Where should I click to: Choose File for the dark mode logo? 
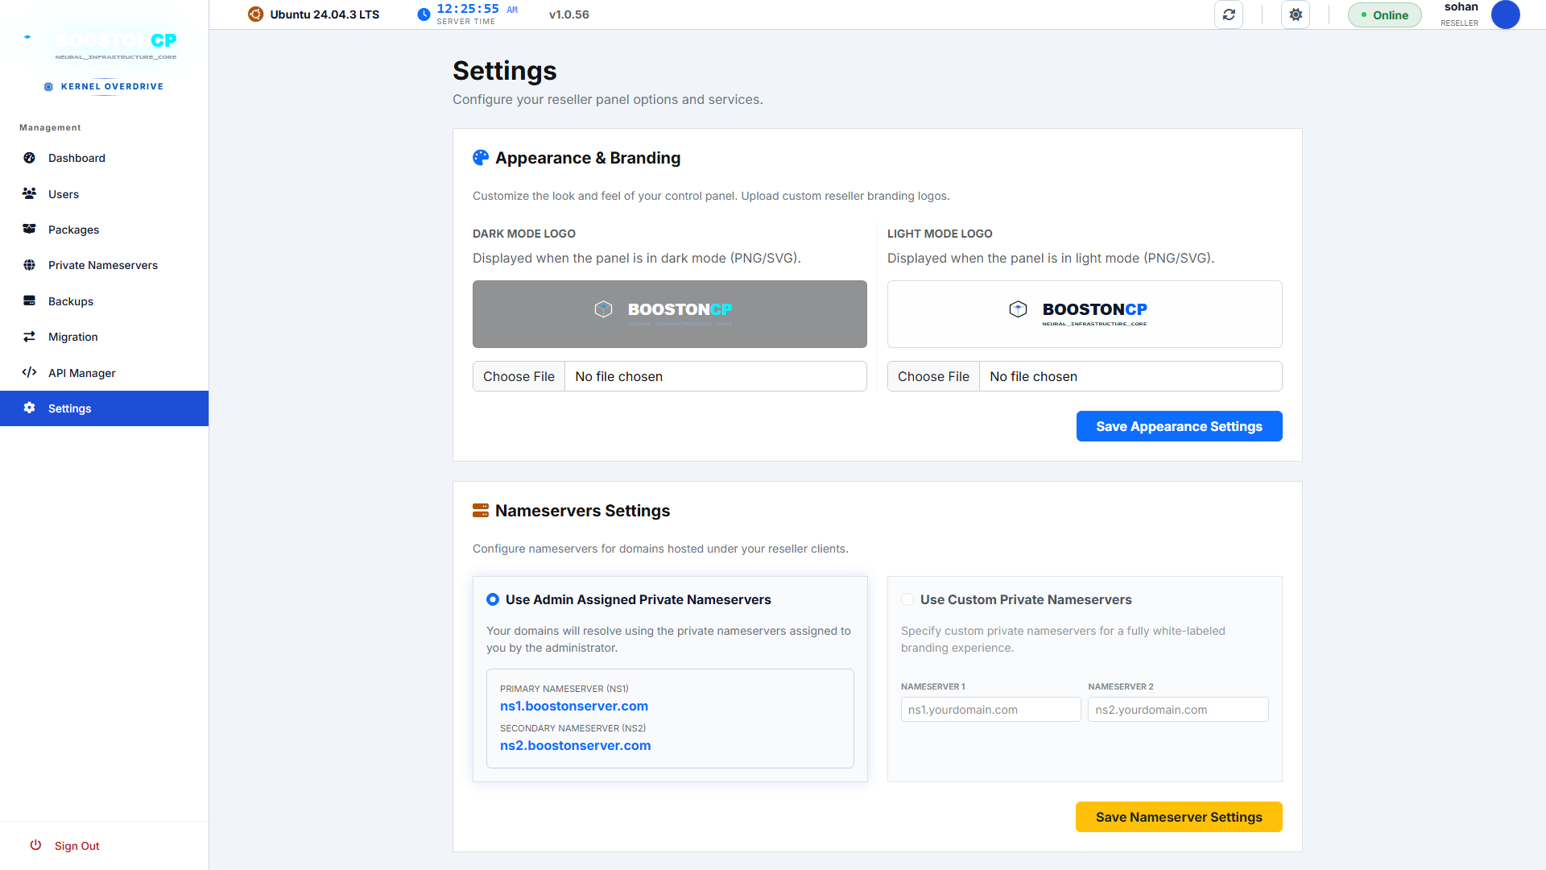(519, 376)
